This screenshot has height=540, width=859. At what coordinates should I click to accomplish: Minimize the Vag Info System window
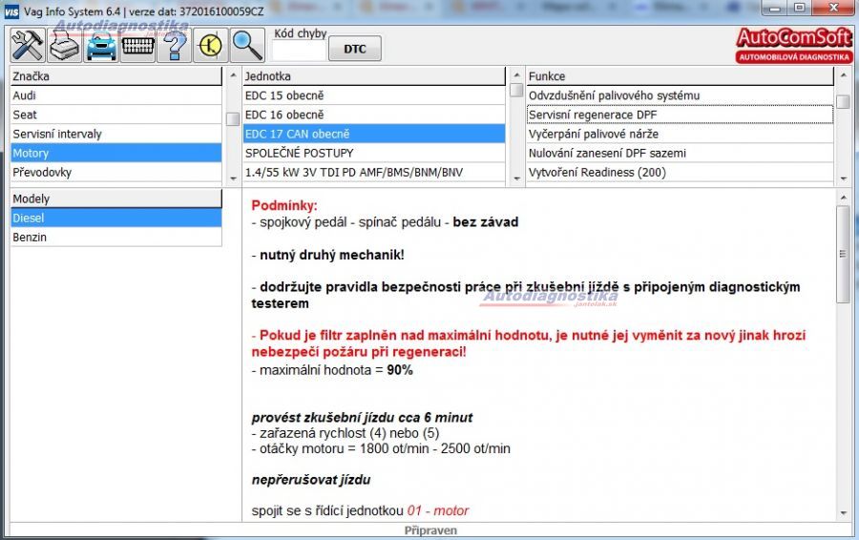774,9
